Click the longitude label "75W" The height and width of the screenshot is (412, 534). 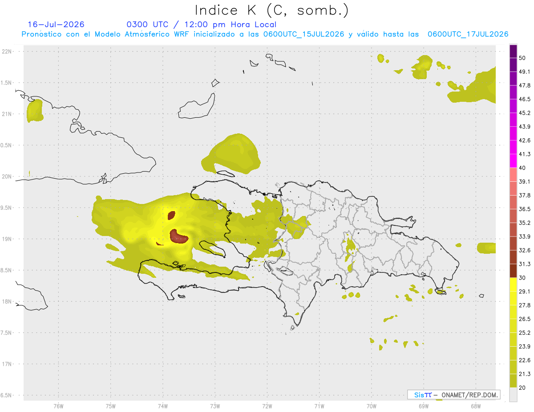click(110, 405)
